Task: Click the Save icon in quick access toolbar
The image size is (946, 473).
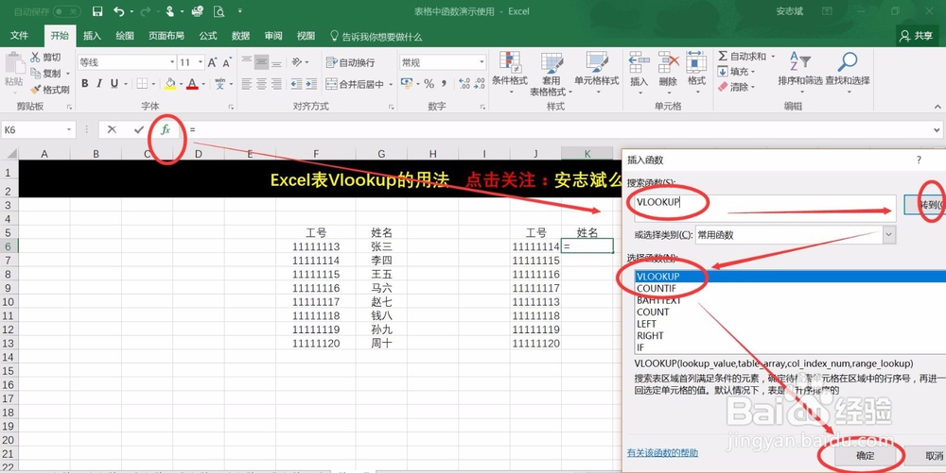Action: (x=97, y=11)
